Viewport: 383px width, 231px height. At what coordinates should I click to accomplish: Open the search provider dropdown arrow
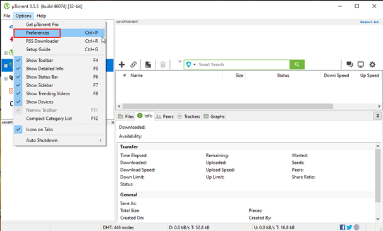[x=195, y=64]
